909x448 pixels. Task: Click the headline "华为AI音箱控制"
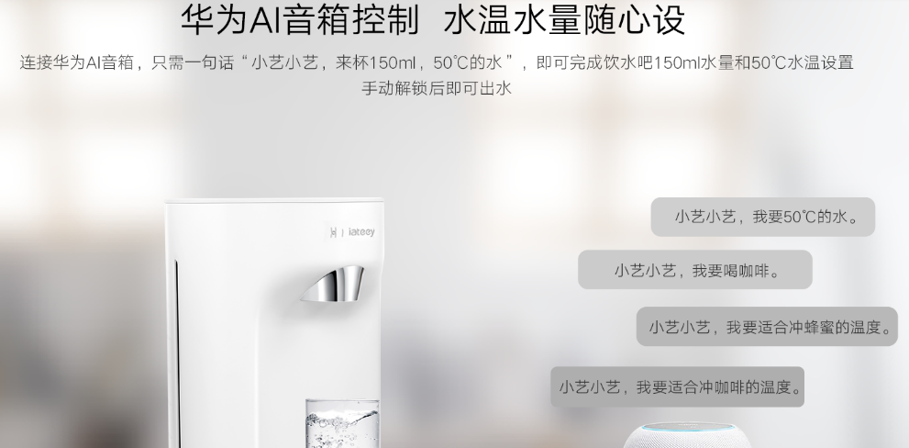tap(299, 19)
